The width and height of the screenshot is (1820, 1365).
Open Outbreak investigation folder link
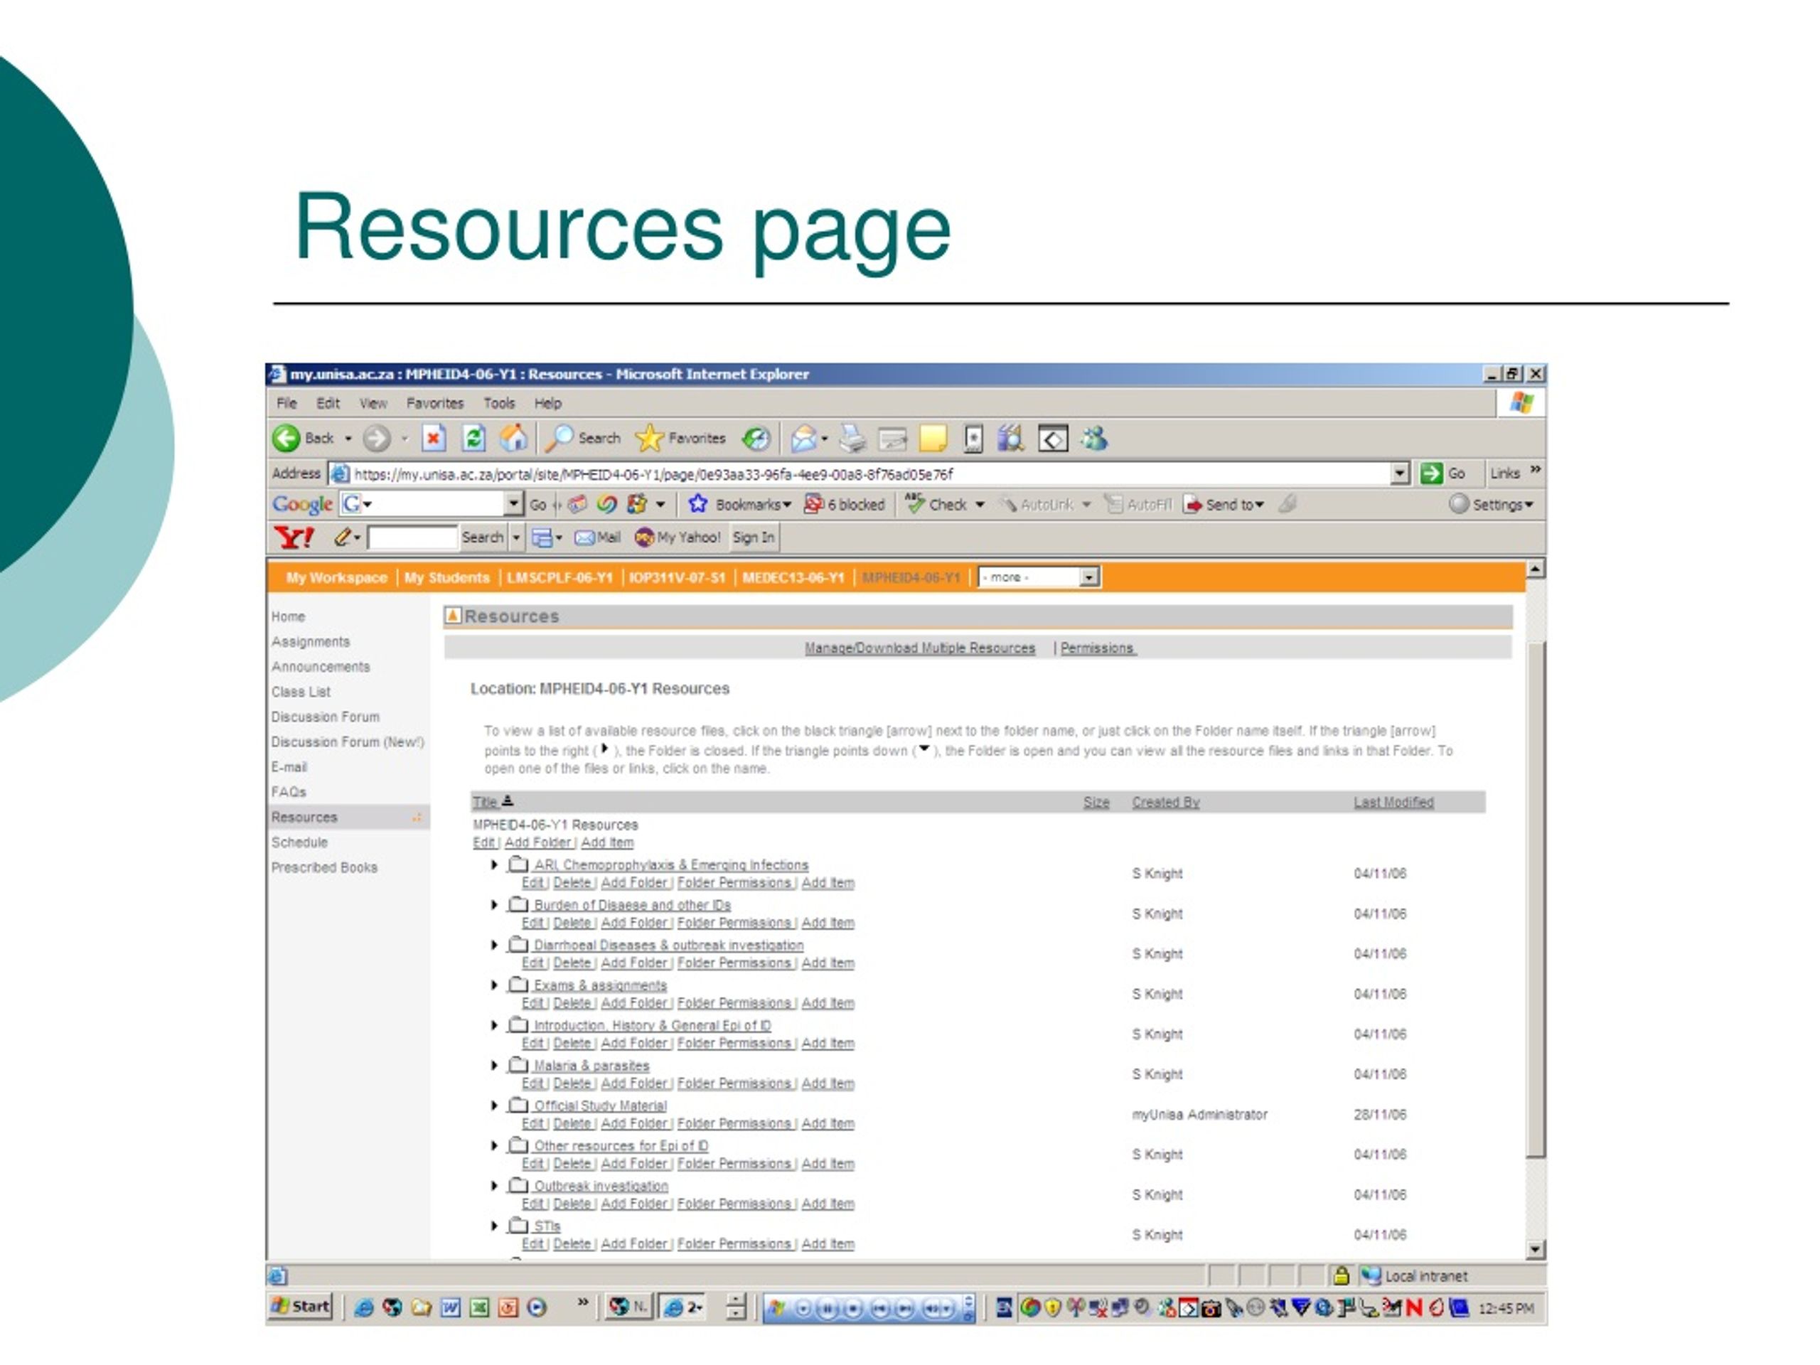(601, 1186)
